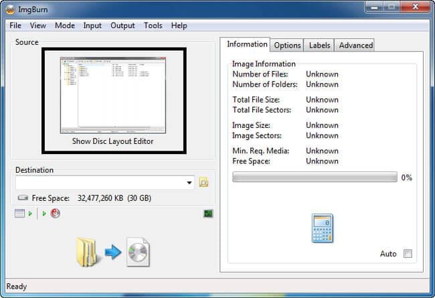Click the Min. Req. Media label
This screenshot has width=435, height=298.
pos(260,151)
